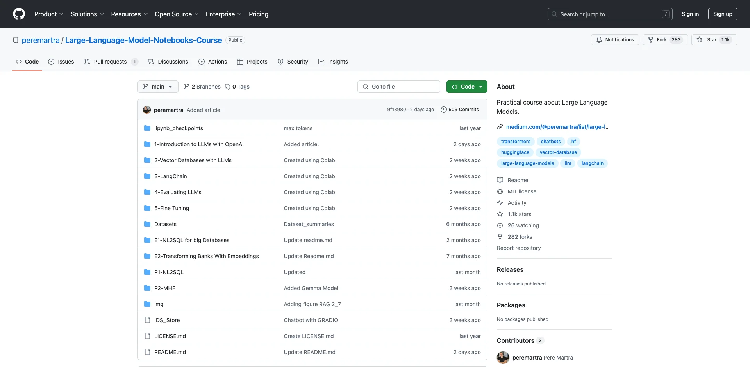Click the pulse icon next to Activity
This screenshot has width=750, height=367.
(x=500, y=203)
